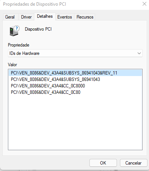Viewport: 149px width, 171px height.
Task: Confirm with the OK button
Action: tap(103, 163)
